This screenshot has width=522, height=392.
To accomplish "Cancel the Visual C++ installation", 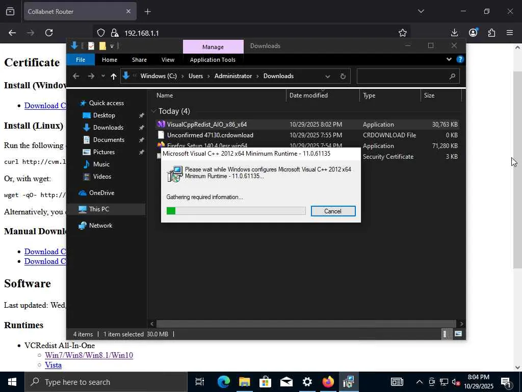I will (333, 211).
